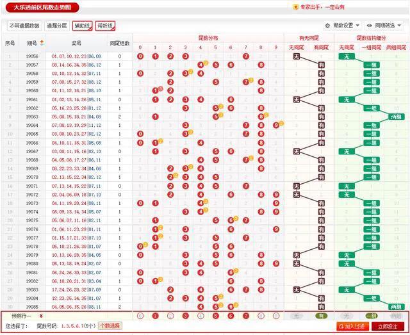Toggle the 带折线 checkbox button
Image resolution: width=410 pixels, height=335 pixels.
coord(105,26)
